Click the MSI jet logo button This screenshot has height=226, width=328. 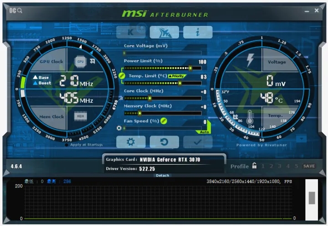pyautogui.click(x=164, y=32)
